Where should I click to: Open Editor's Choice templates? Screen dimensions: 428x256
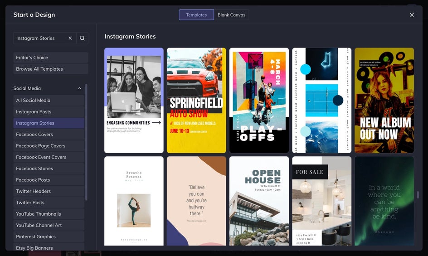point(51,58)
